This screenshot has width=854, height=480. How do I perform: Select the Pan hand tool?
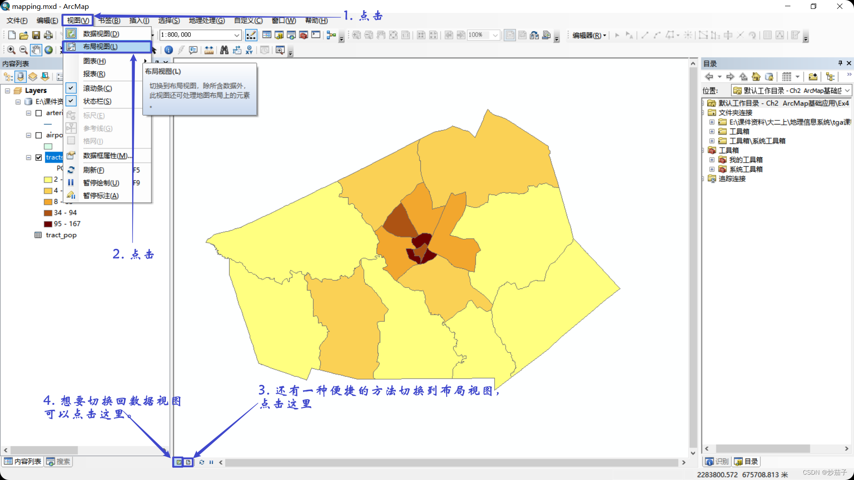point(36,50)
